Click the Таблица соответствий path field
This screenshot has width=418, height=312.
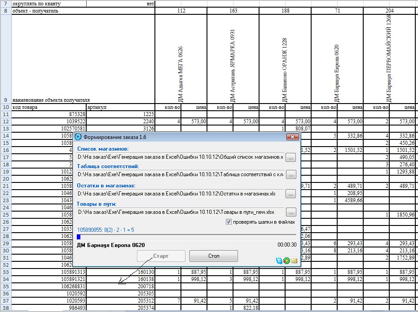180,174
